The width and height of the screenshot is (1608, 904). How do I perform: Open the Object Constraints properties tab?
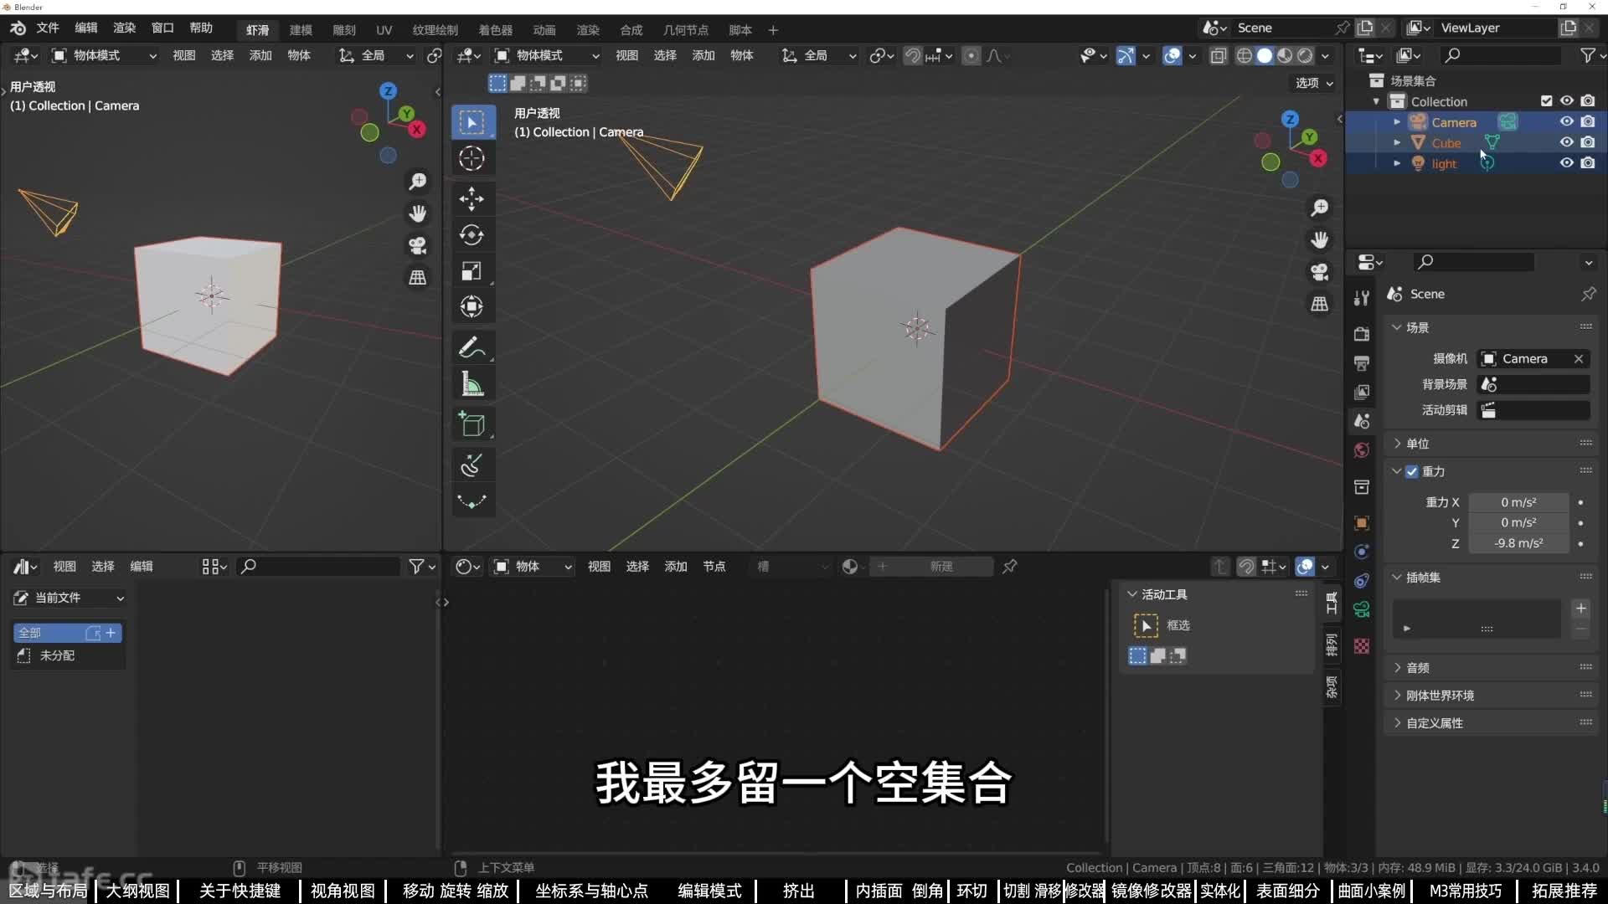click(1362, 581)
